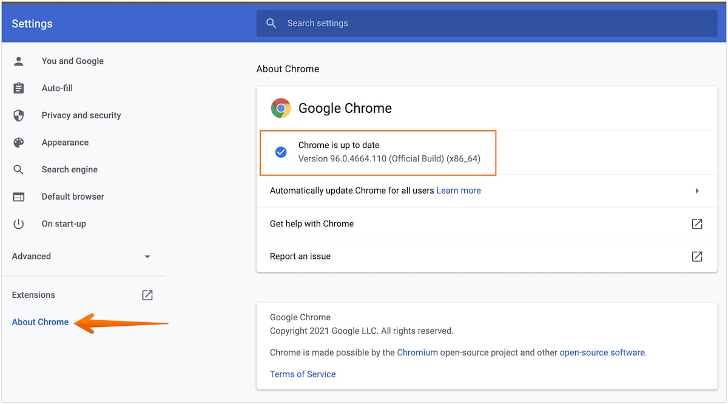Expand Automatically update Chrome for all users
This screenshot has width=728, height=404.
(696, 190)
